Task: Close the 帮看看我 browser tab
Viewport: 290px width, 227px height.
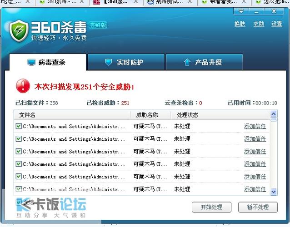Action: coord(244,1)
